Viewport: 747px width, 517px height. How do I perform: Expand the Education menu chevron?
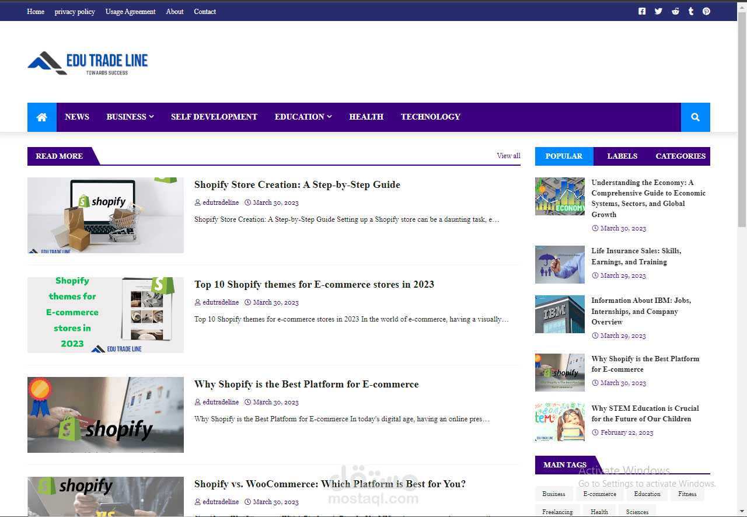point(329,117)
